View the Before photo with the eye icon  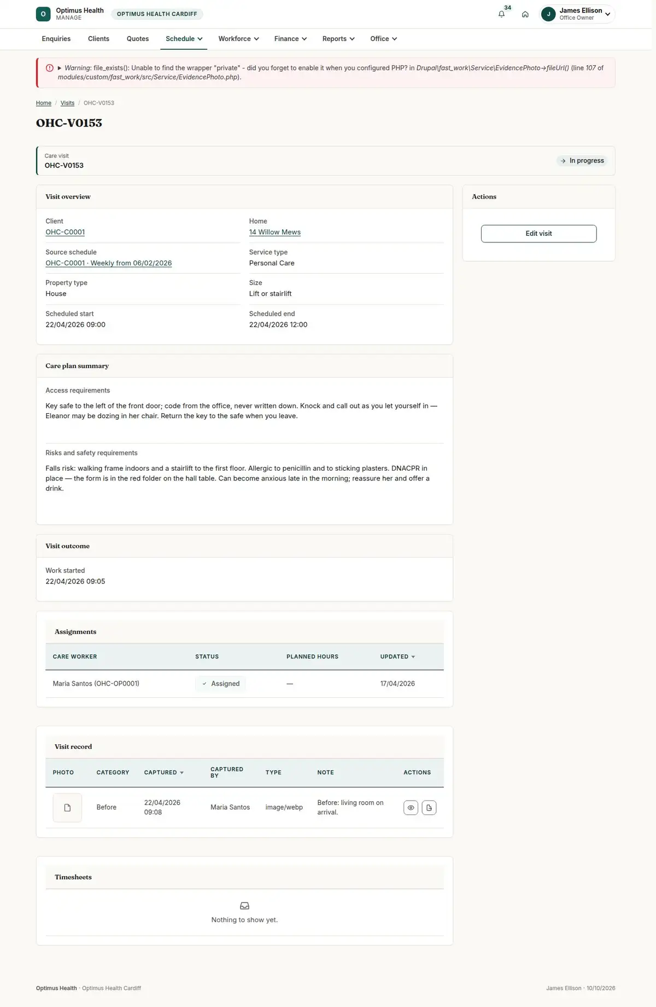coord(411,808)
